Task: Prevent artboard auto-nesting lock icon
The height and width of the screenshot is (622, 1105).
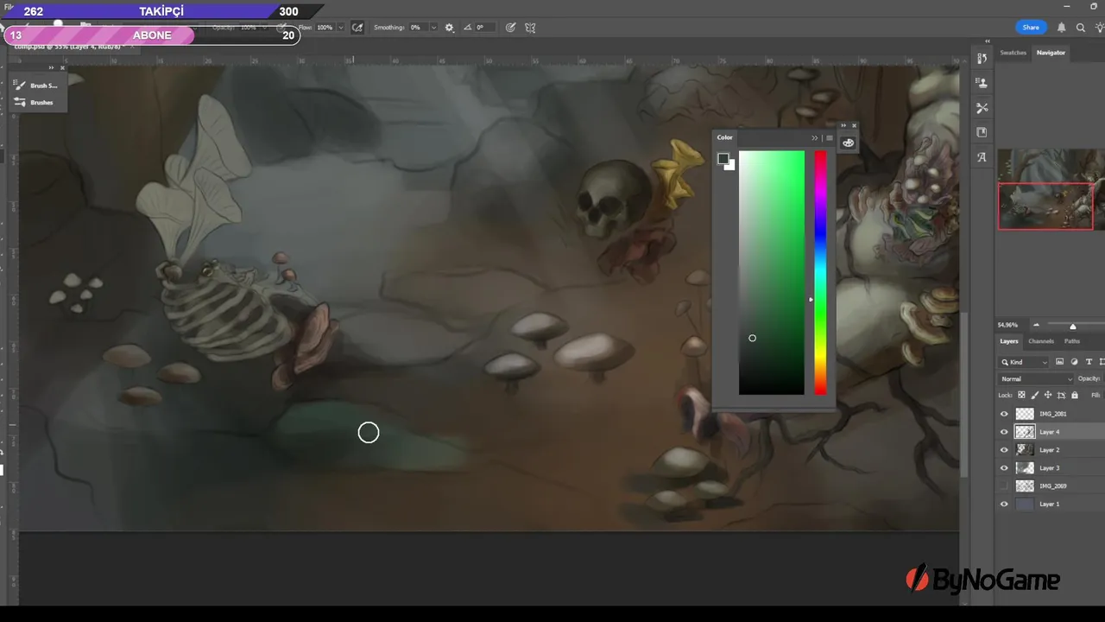Action: coord(1061,395)
